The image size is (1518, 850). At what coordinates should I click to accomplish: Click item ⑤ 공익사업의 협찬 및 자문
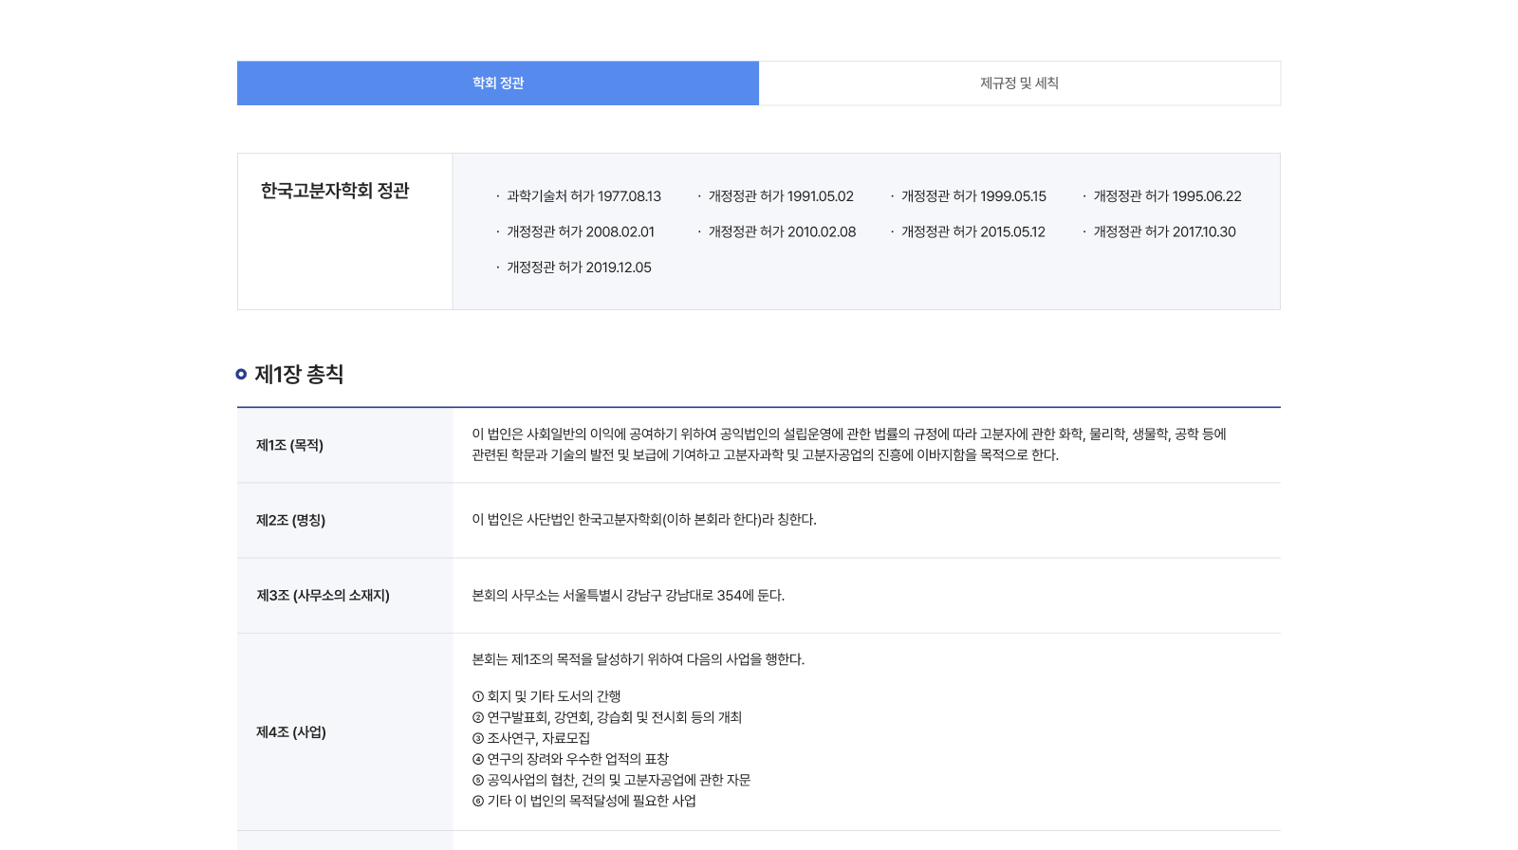point(611,780)
